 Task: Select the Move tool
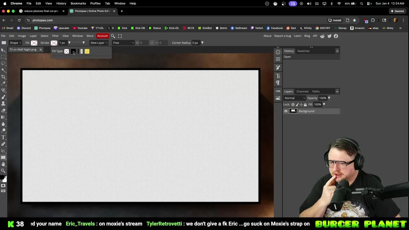pyautogui.click(x=3, y=50)
